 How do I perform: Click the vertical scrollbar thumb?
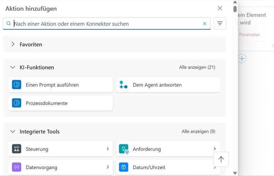coord(235,9)
